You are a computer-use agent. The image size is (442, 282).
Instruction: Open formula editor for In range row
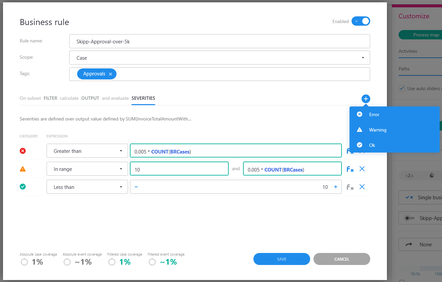[x=350, y=169]
